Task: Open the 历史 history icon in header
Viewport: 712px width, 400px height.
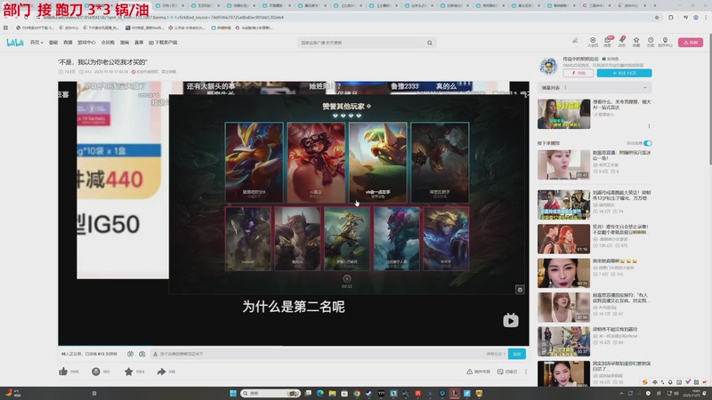Action: tap(651, 42)
